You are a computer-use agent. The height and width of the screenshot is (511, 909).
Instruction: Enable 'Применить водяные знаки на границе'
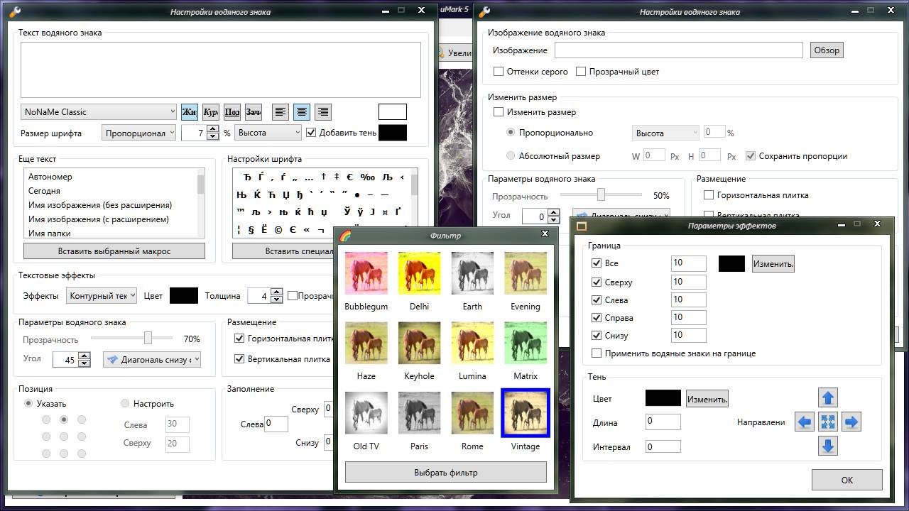(x=597, y=353)
